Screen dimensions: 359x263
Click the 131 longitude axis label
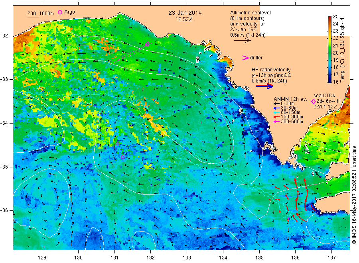point(114,257)
